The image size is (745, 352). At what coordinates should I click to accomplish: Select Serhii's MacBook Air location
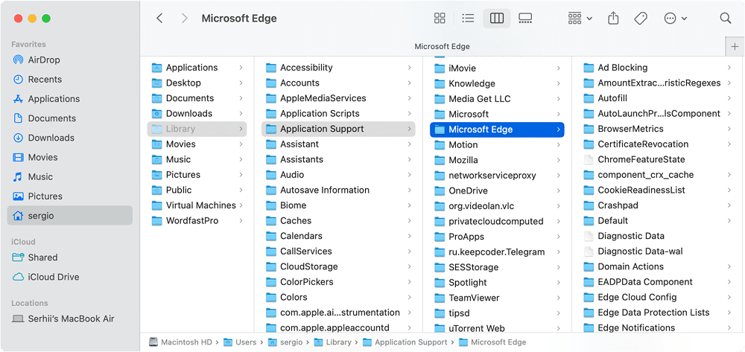(70, 319)
